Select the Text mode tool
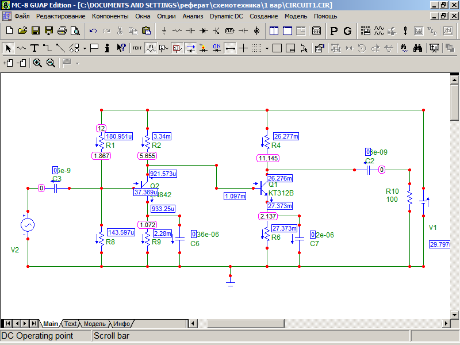Image resolution: width=460 pixels, height=345 pixels. pos(34,48)
